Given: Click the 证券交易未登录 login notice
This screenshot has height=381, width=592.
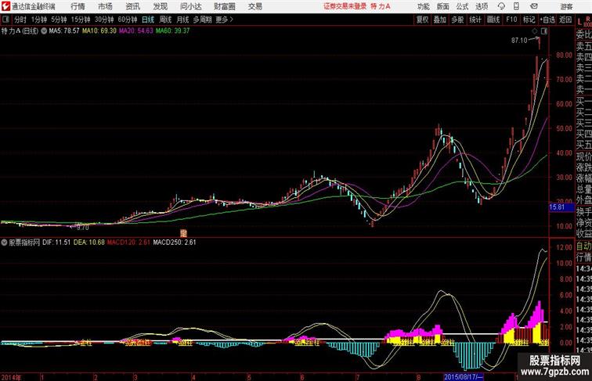Looking at the screenshot, I should (x=345, y=6).
